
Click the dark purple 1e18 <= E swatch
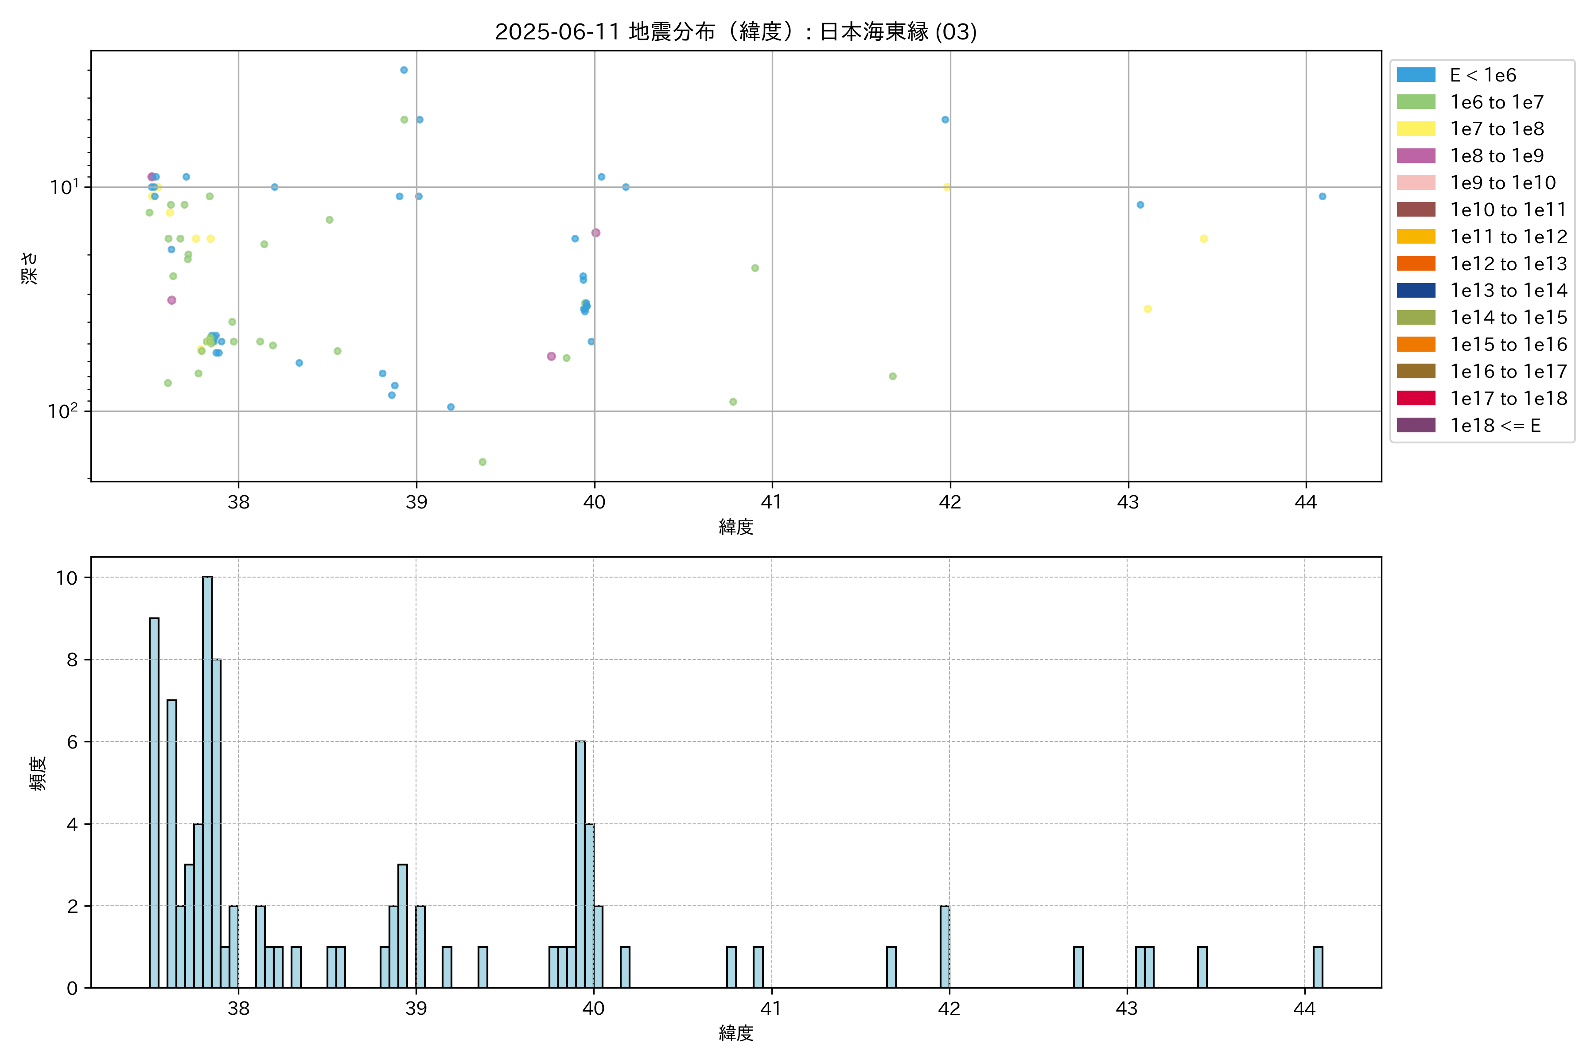pyautogui.click(x=1415, y=425)
